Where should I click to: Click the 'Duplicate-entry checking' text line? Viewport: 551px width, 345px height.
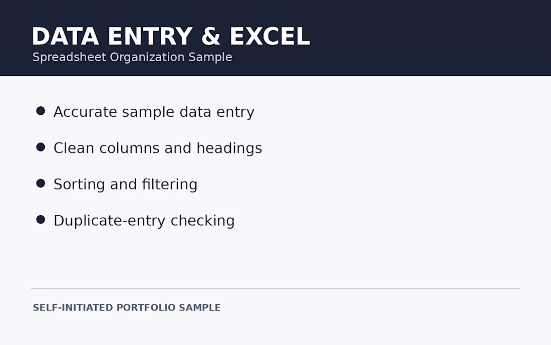click(144, 221)
